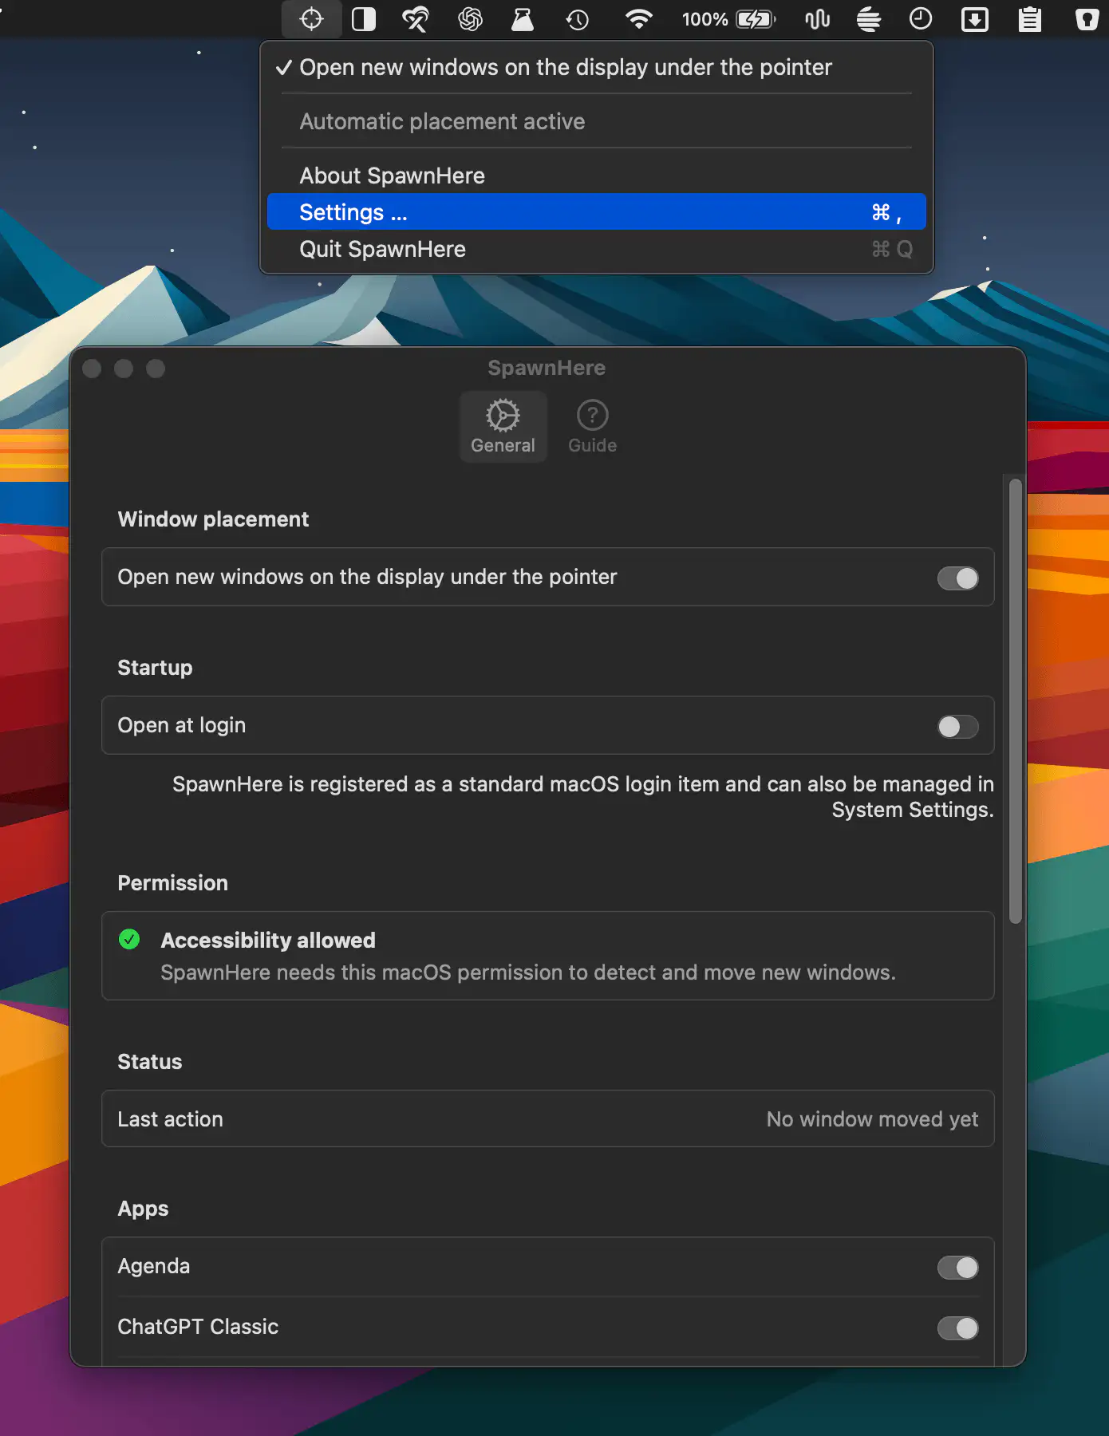Viewport: 1109px width, 1436px height.
Task: Click the 'Apps' section heading
Action: point(143,1209)
